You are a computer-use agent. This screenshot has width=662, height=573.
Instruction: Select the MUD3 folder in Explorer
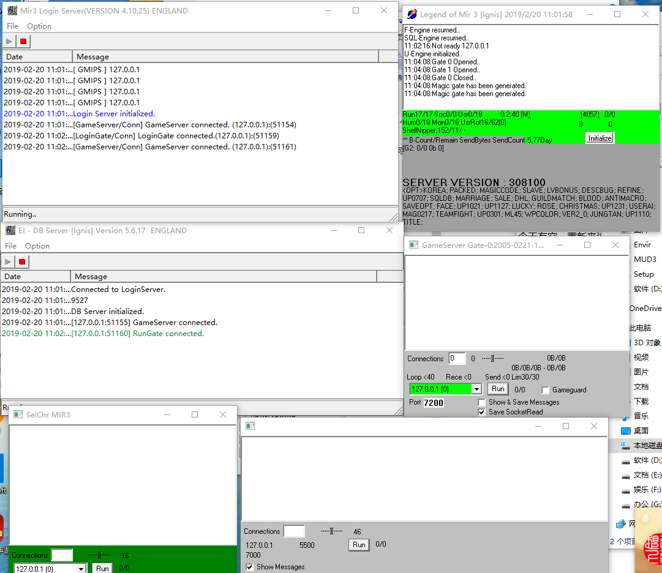point(645,260)
